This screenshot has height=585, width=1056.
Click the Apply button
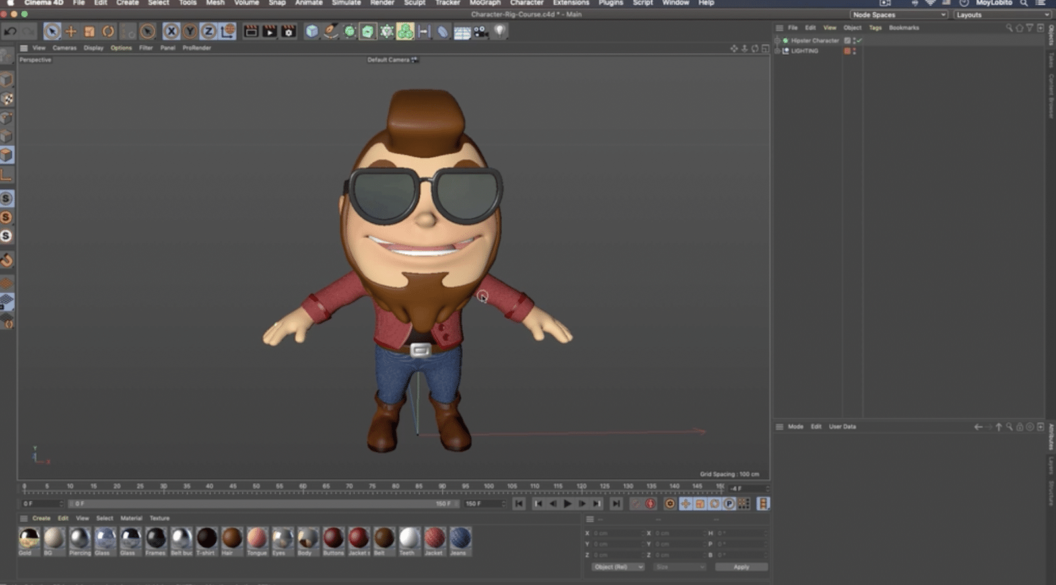(x=741, y=567)
